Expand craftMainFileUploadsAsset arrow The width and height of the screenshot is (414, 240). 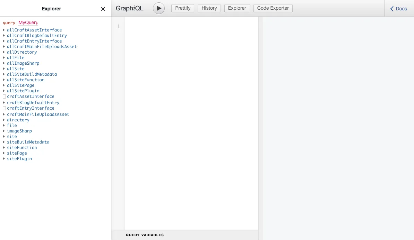[x=4, y=114]
